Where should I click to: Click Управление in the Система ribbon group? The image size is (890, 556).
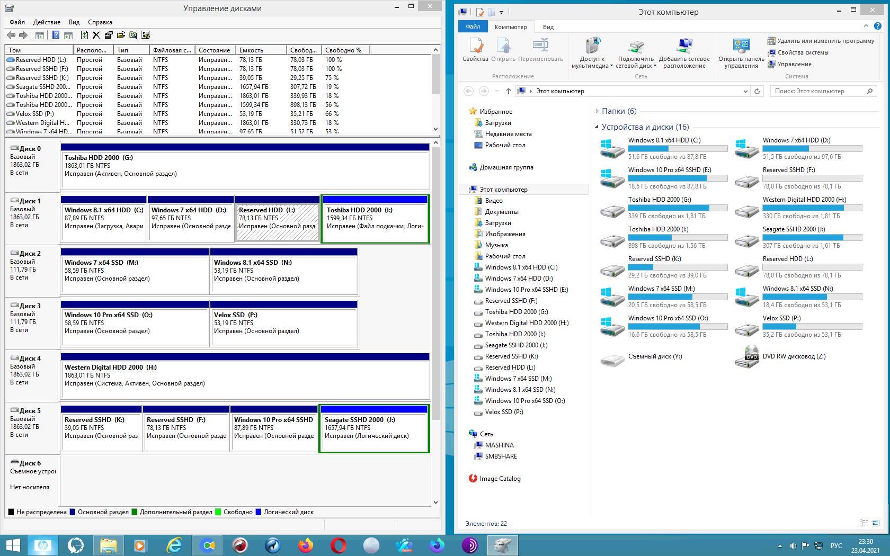[x=790, y=64]
